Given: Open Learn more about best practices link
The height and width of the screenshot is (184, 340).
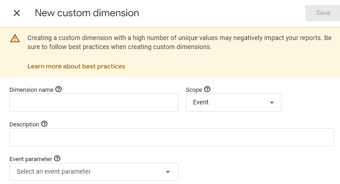Looking at the screenshot, I should click(76, 66).
